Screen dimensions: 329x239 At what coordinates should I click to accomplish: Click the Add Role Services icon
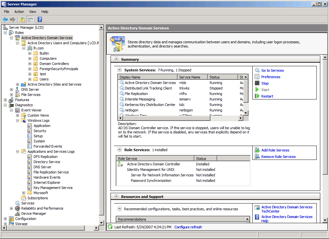(x=257, y=150)
